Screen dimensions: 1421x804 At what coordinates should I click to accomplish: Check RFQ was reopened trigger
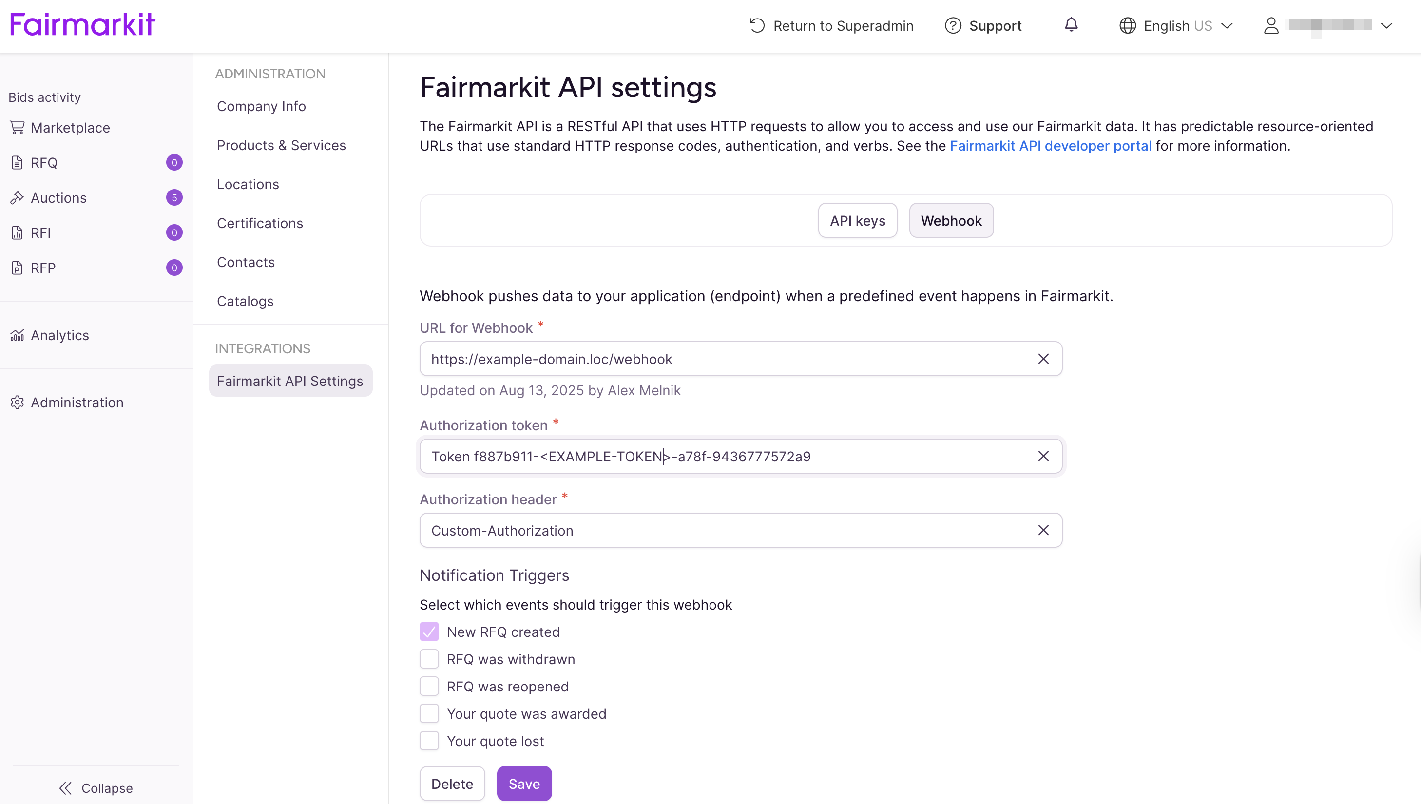point(429,687)
